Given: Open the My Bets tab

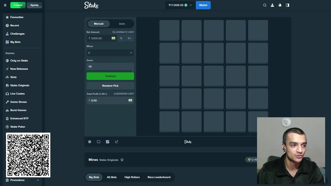Looking at the screenshot, I should click(x=94, y=177).
